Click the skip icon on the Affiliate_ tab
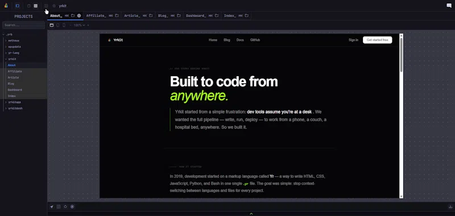The image size is (455, 216). [x=110, y=16]
